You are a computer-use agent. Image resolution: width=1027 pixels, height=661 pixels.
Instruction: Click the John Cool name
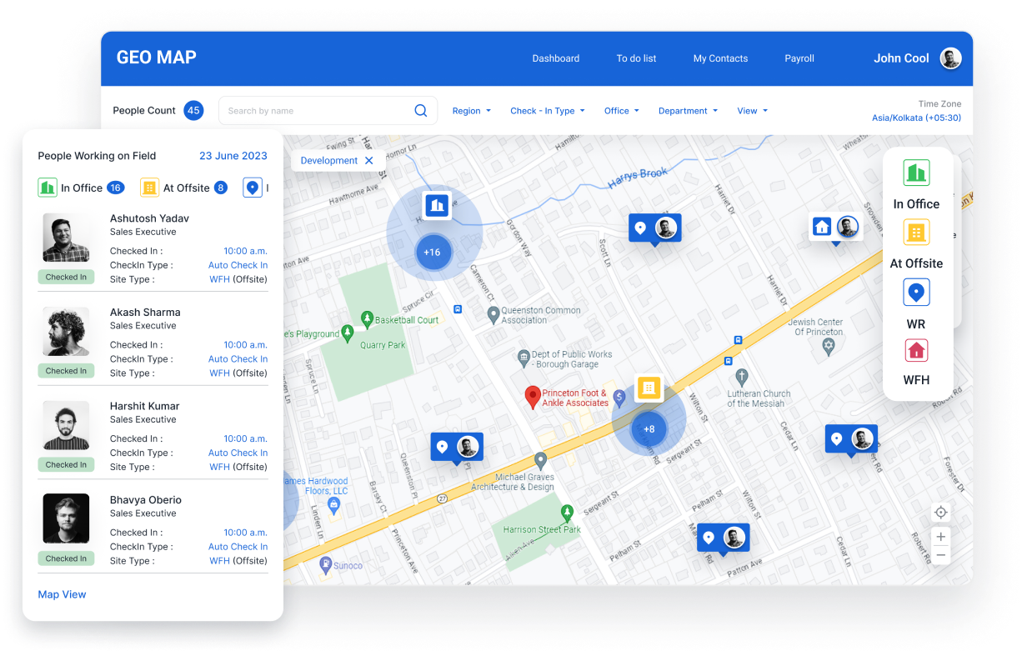click(x=901, y=58)
